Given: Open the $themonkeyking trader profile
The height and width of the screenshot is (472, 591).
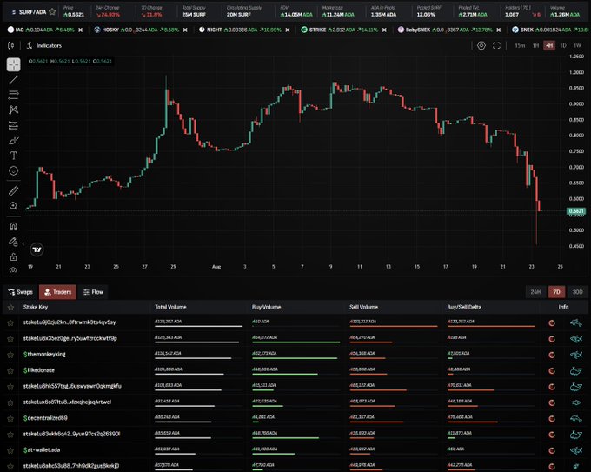Looking at the screenshot, I should (x=44, y=355).
